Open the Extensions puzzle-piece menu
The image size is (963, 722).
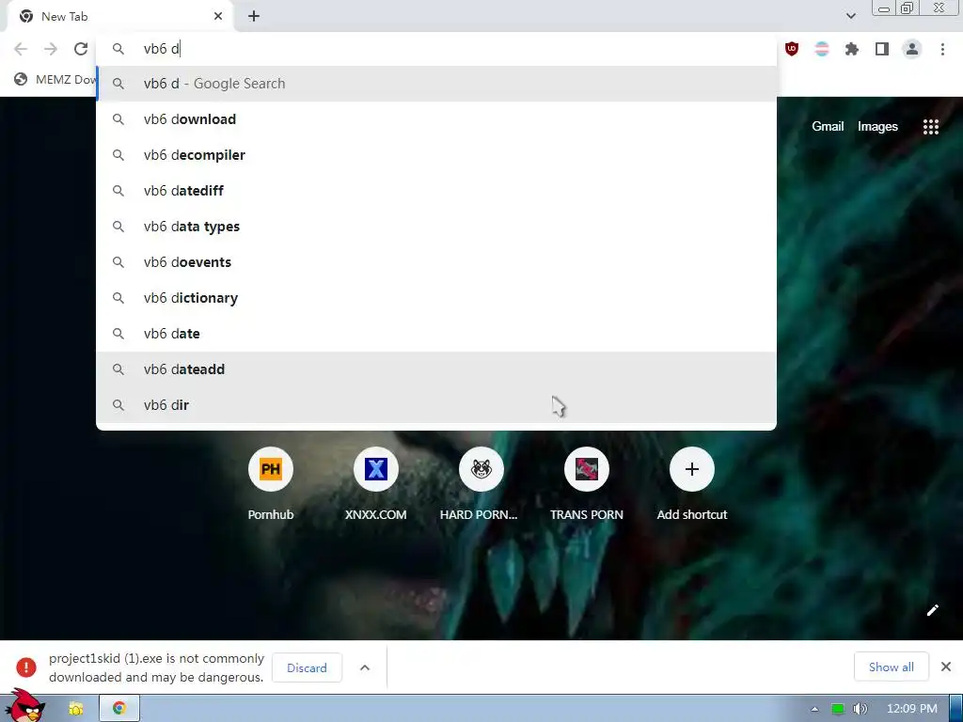coord(852,49)
